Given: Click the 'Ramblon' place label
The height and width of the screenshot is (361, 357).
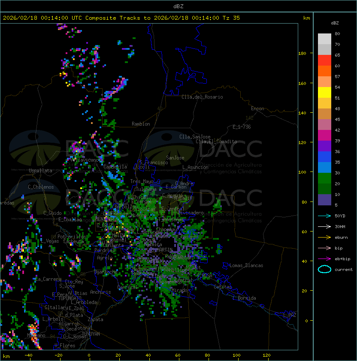Looking at the screenshot, I should [x=141, y=124].
